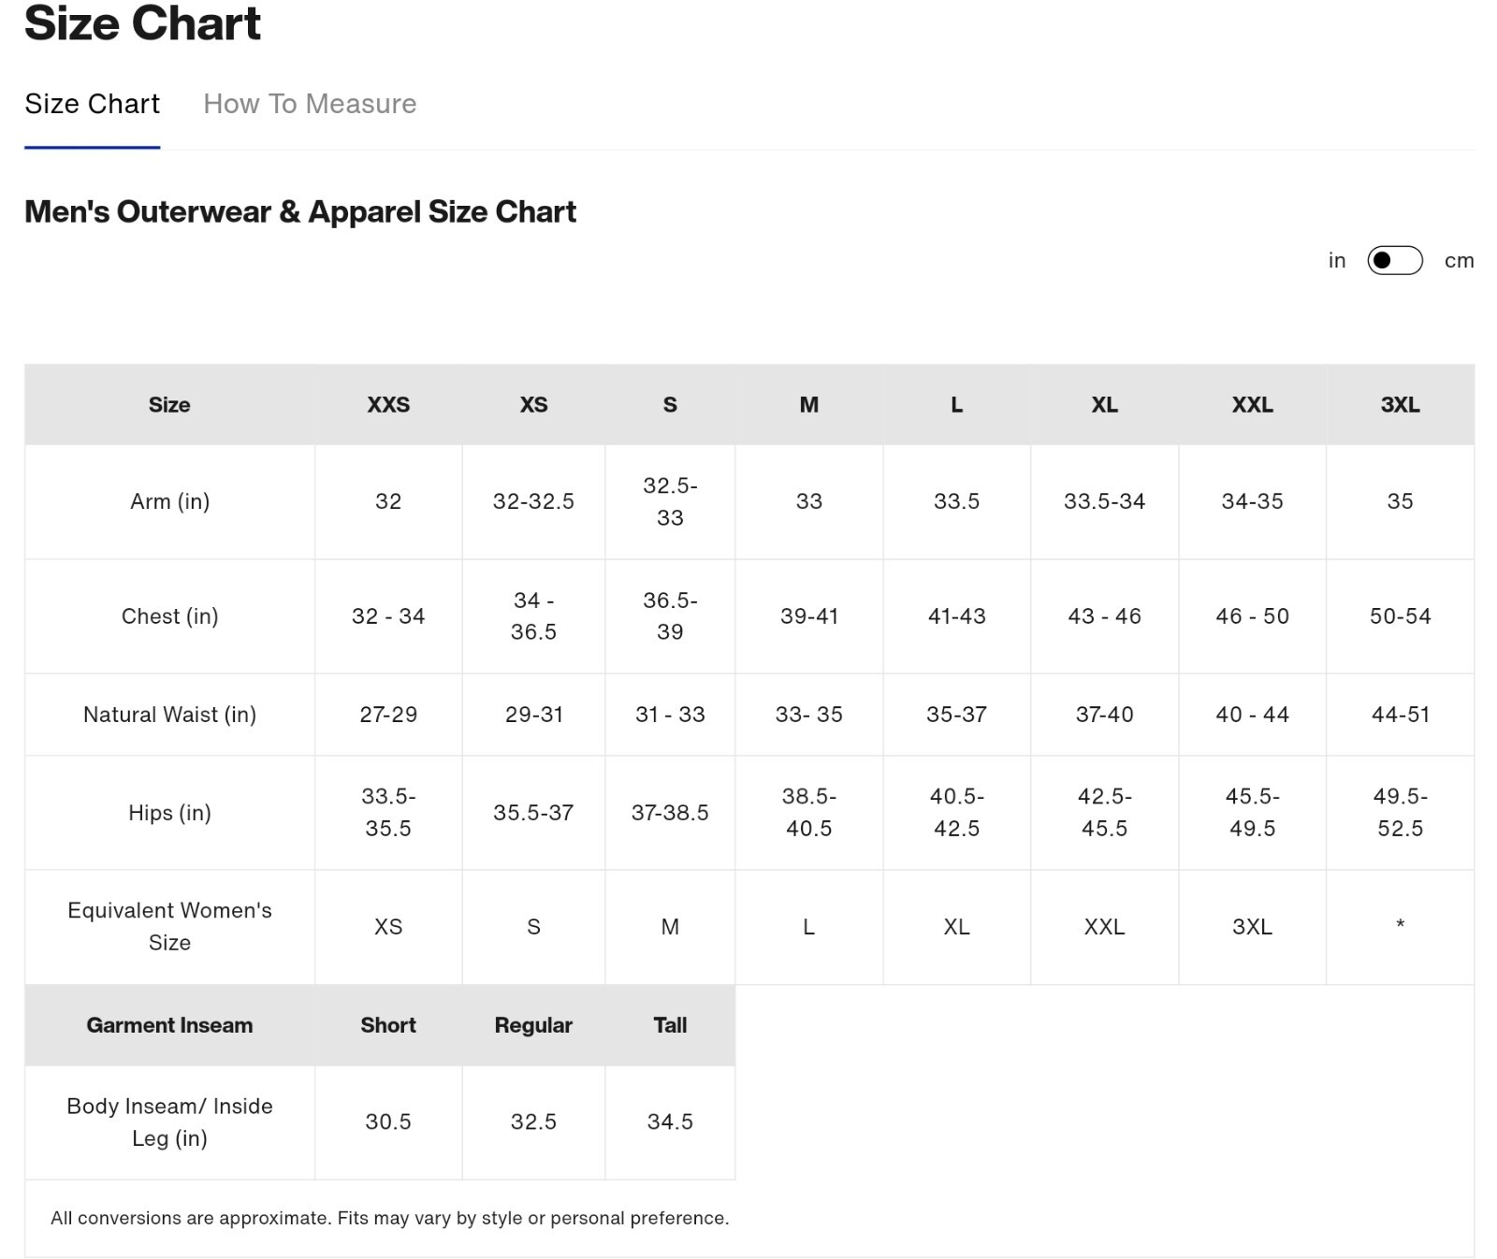Screen dimensions: 1497x1259
Task: Click the 'All conversions are approximate' disclaimer
Action: (x=390, y=1219)
